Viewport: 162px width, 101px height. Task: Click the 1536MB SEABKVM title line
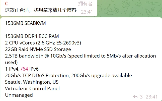(x=25, y=23)
